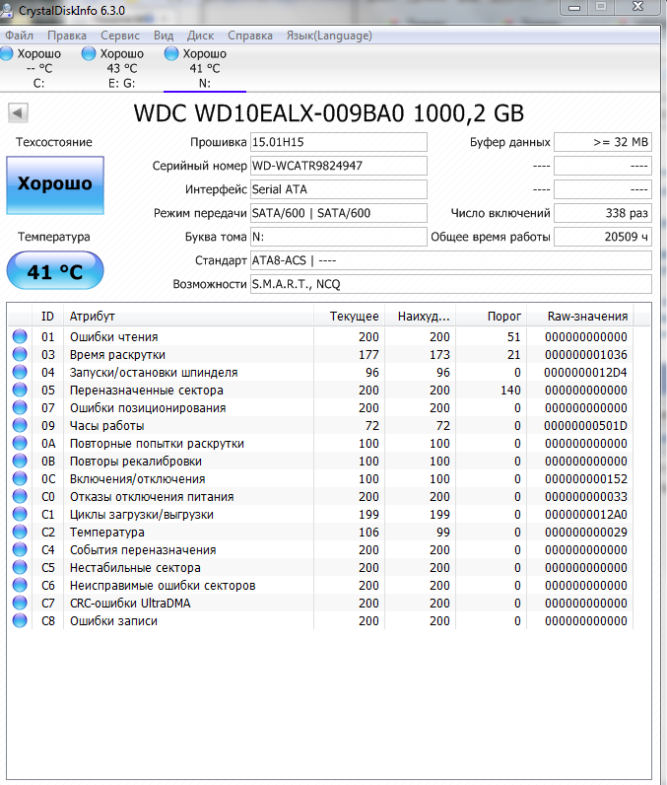Viewport: 667px width, 785px height.
Task: Click status circle for Часы работы
Action: coord(20,426)
